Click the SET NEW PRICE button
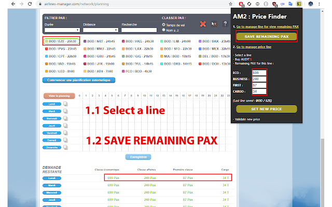Image resolution: width=332 pixels, height=207 pixels. point(267,109)
